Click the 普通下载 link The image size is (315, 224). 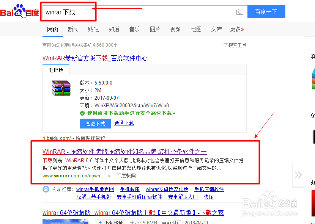124,123
